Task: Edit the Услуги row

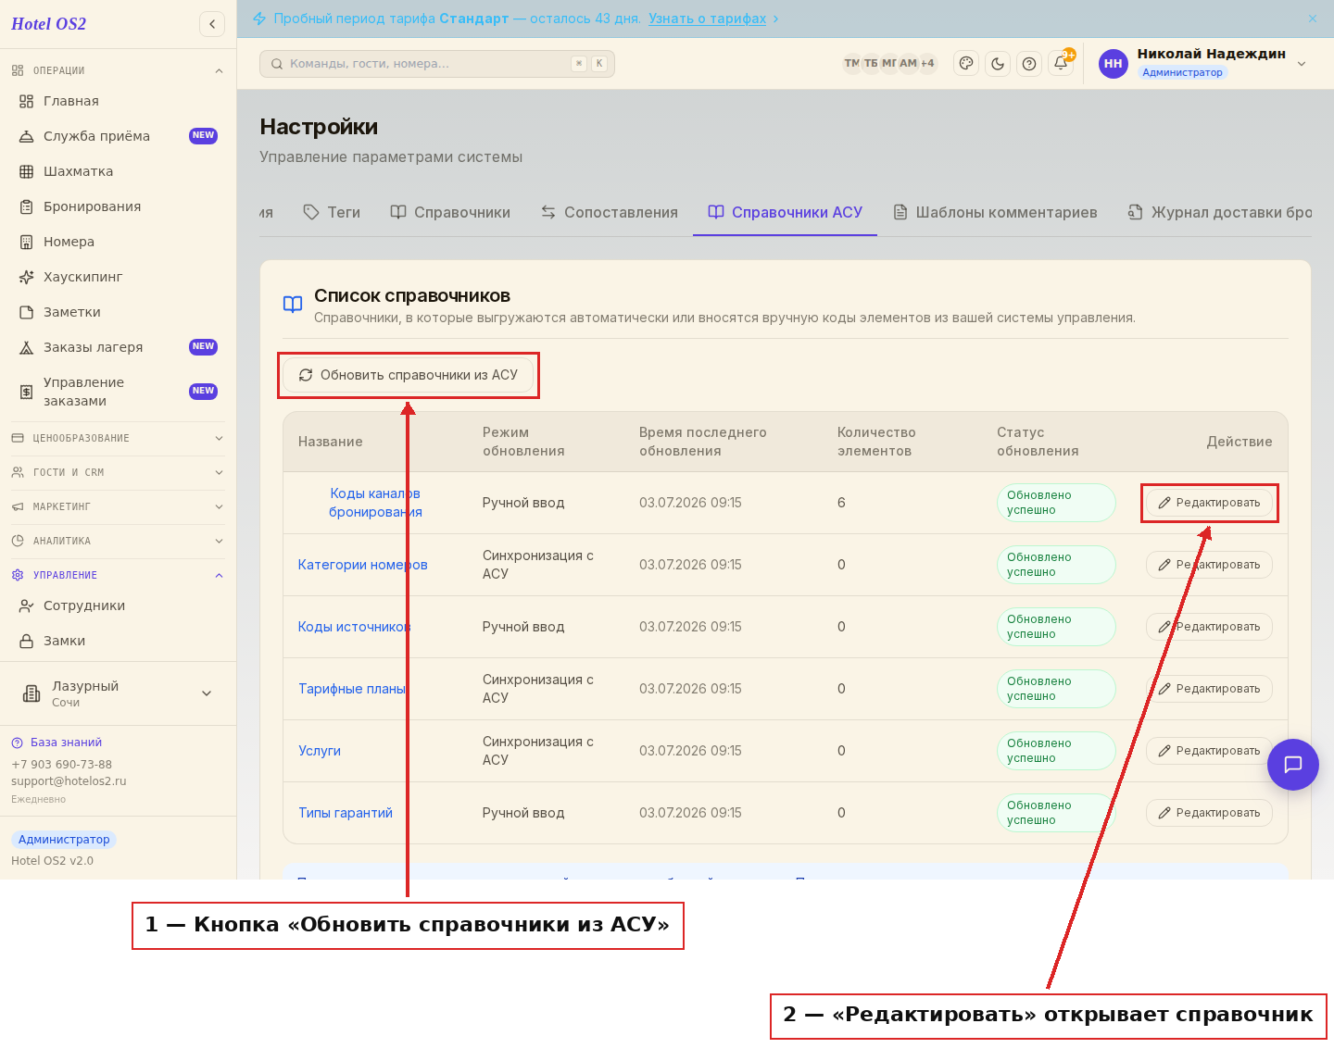Action: 1209,751
